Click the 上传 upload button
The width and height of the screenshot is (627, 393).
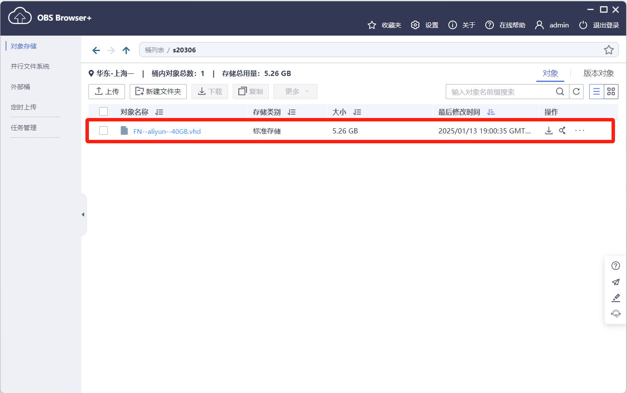[x=107, y=91]
